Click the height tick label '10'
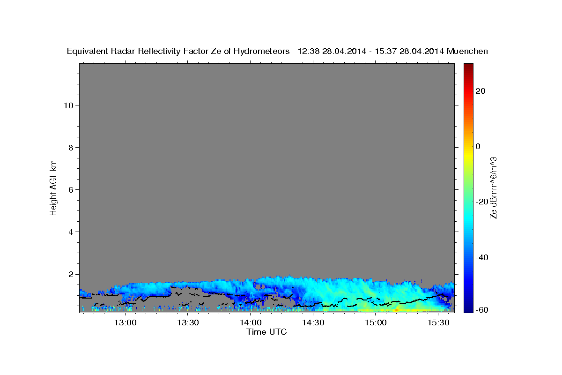Screen dimensions: 562x375 [x=68, y=105]
